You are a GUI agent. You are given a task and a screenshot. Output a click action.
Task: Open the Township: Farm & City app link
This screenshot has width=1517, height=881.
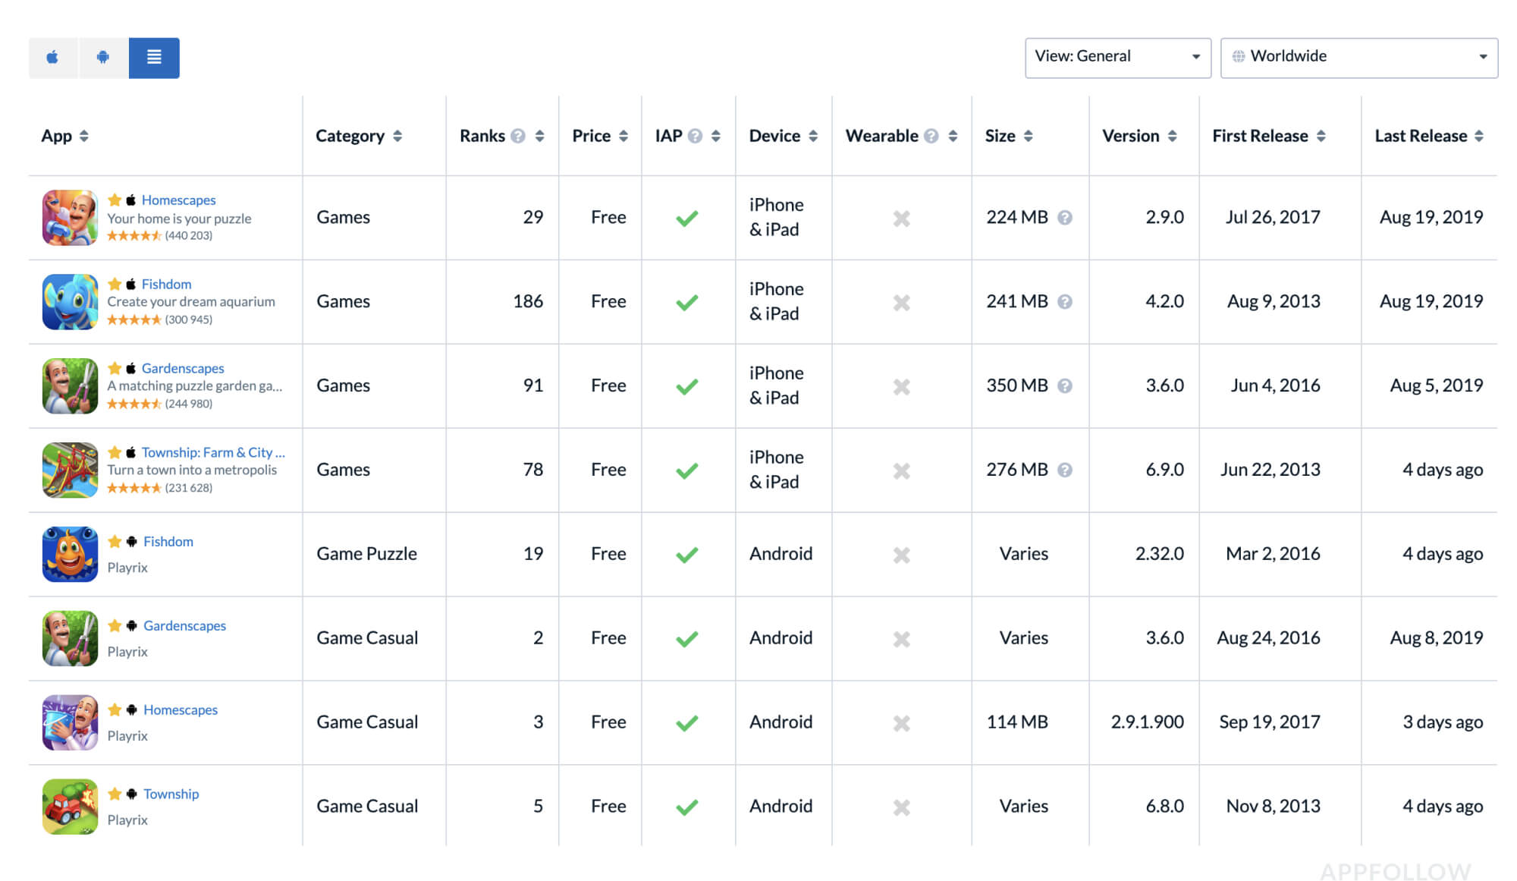(x=213, y=452)
